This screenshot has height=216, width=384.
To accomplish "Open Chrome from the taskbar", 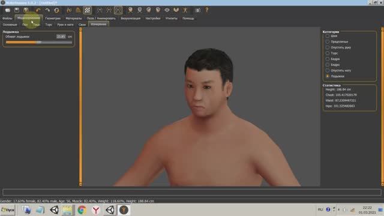I will [x=82, y=210].
